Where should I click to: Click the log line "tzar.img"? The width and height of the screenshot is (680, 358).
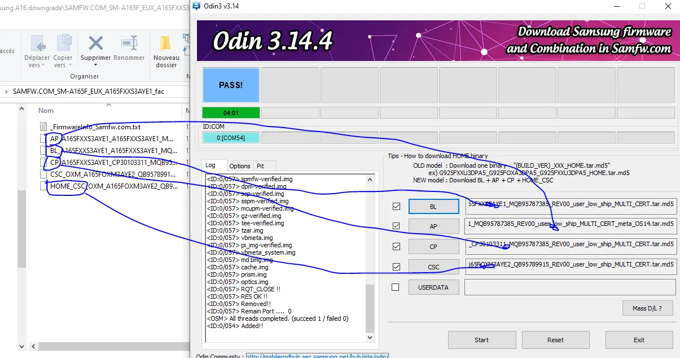[235, 230]
